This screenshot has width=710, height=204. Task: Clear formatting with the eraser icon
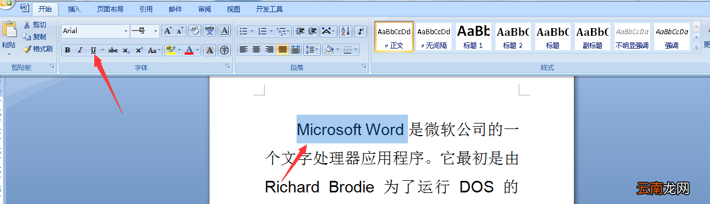[x=194, y=31]
